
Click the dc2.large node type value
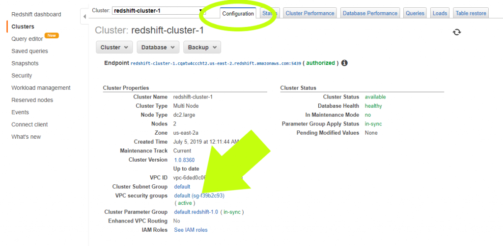184,115
